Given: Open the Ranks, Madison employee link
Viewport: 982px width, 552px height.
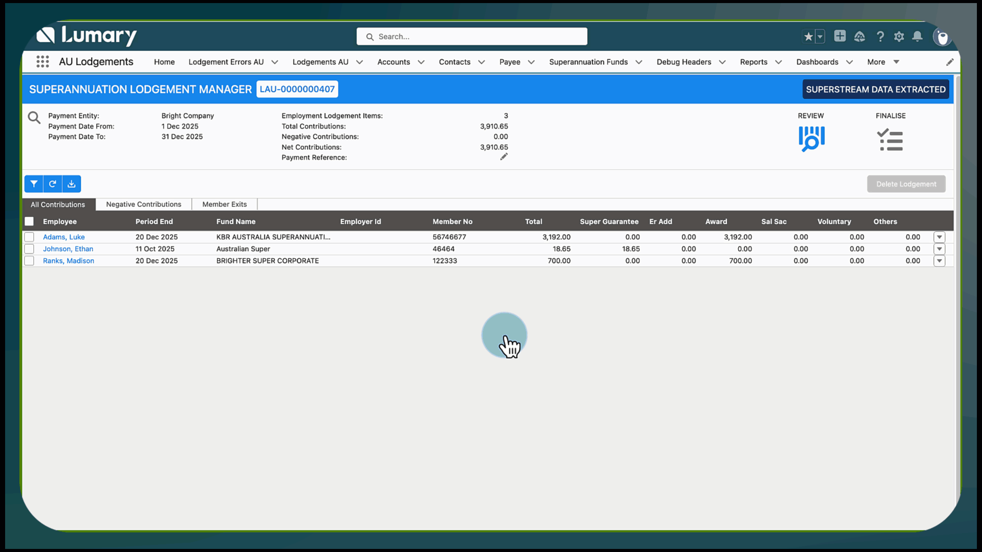Looking at the screenshot, I should [x=68, y=261].
